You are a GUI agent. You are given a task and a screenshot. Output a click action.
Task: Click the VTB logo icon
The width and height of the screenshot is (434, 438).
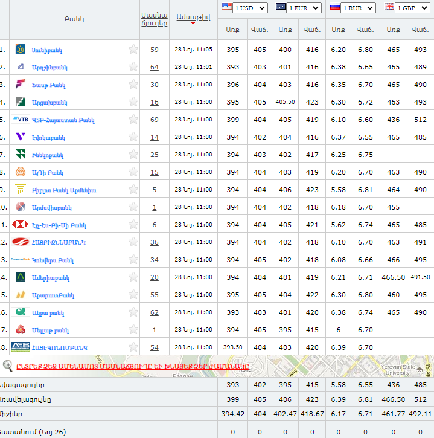coord(21,119)
